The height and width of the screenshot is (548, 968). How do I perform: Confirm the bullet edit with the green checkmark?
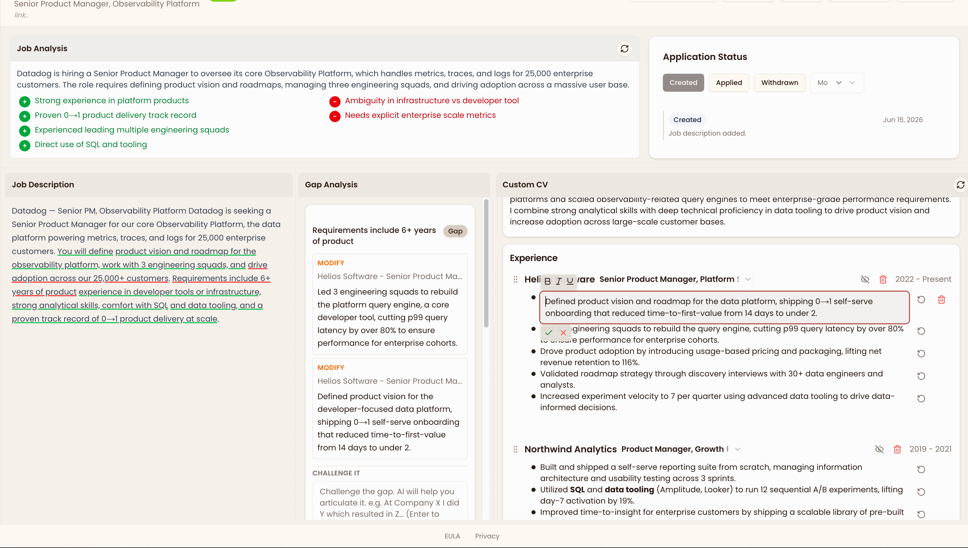pos(548,333)
